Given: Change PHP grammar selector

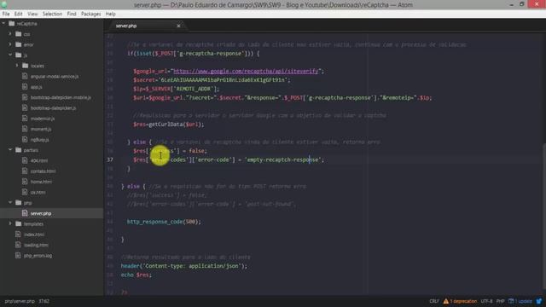Looking at the screenshot, I should 501,301.
